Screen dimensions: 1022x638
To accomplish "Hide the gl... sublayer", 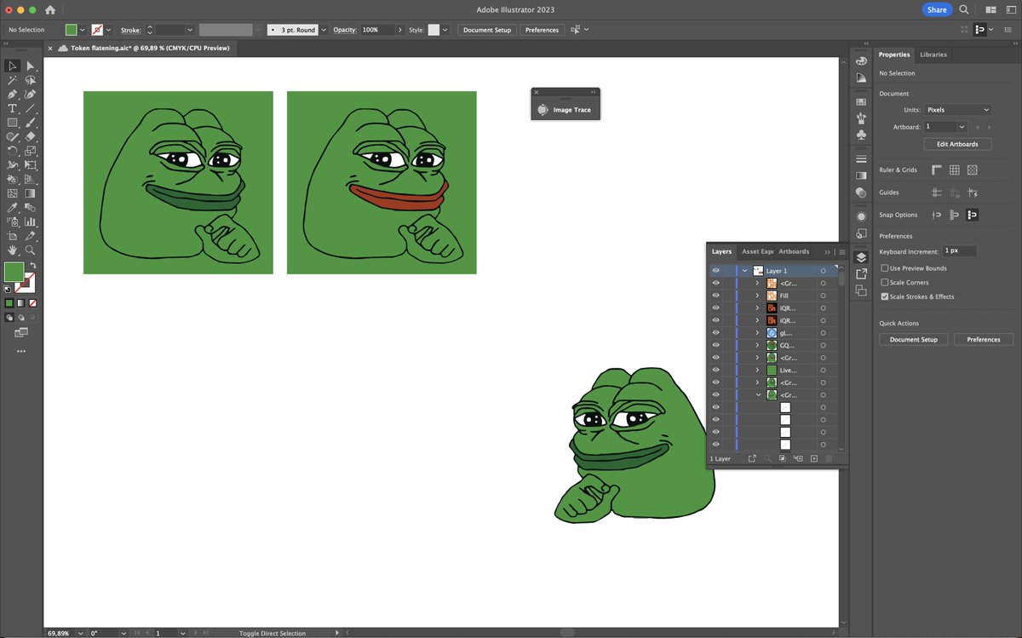I will pos(715,333).
